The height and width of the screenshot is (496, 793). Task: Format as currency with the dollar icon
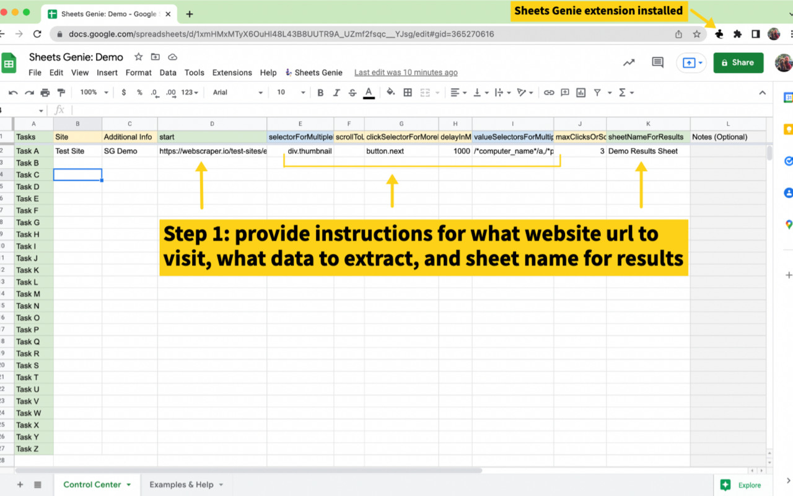(x=124, y=92)
